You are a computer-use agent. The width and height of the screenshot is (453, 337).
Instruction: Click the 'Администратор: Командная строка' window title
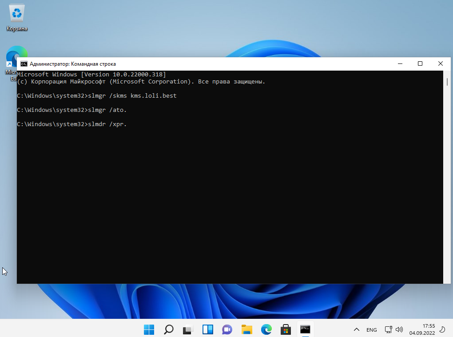pos(73,64)
